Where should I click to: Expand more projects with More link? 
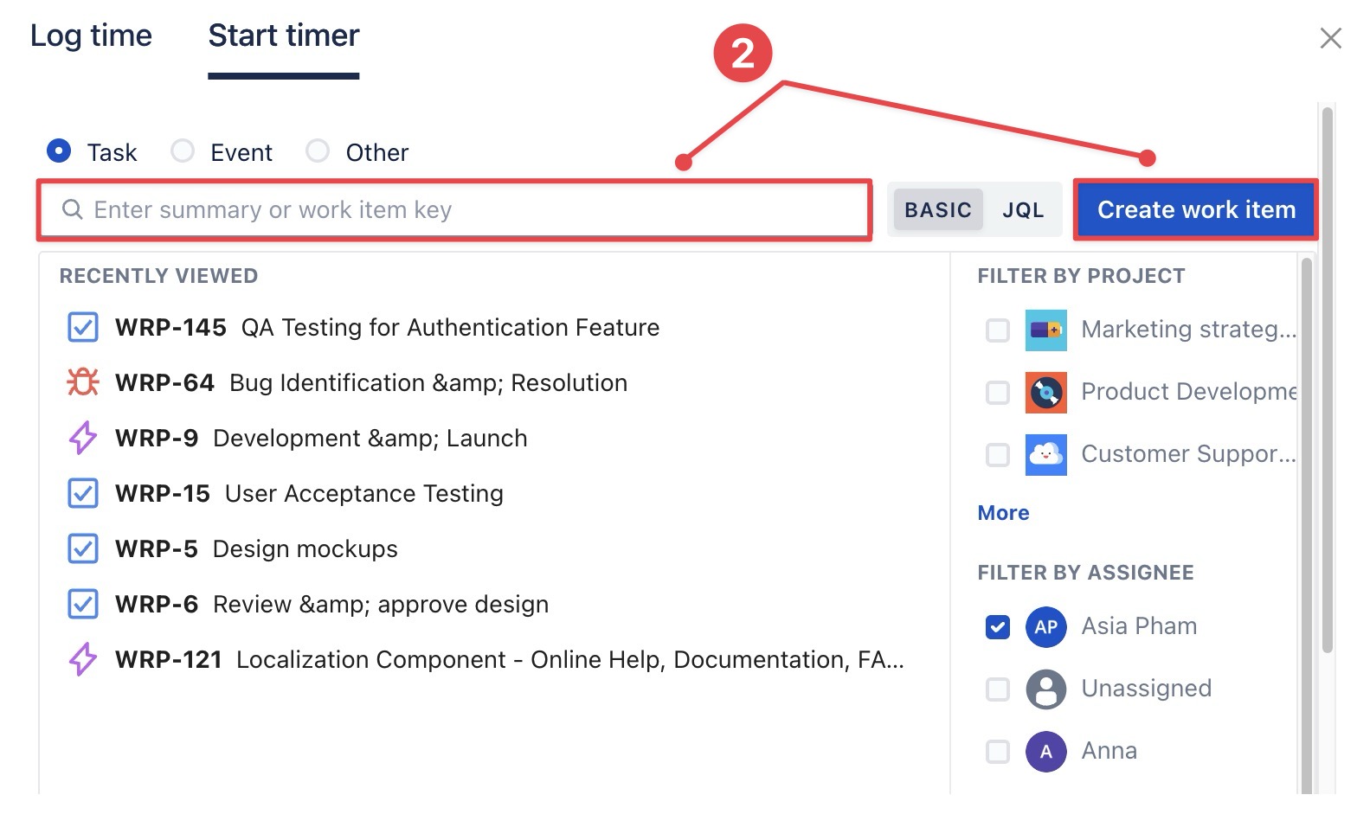point(1003,513)
